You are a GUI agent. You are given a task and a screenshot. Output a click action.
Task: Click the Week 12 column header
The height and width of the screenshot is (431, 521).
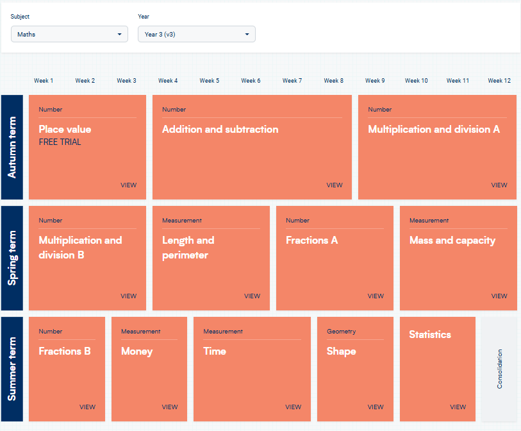tap(499, 81)
